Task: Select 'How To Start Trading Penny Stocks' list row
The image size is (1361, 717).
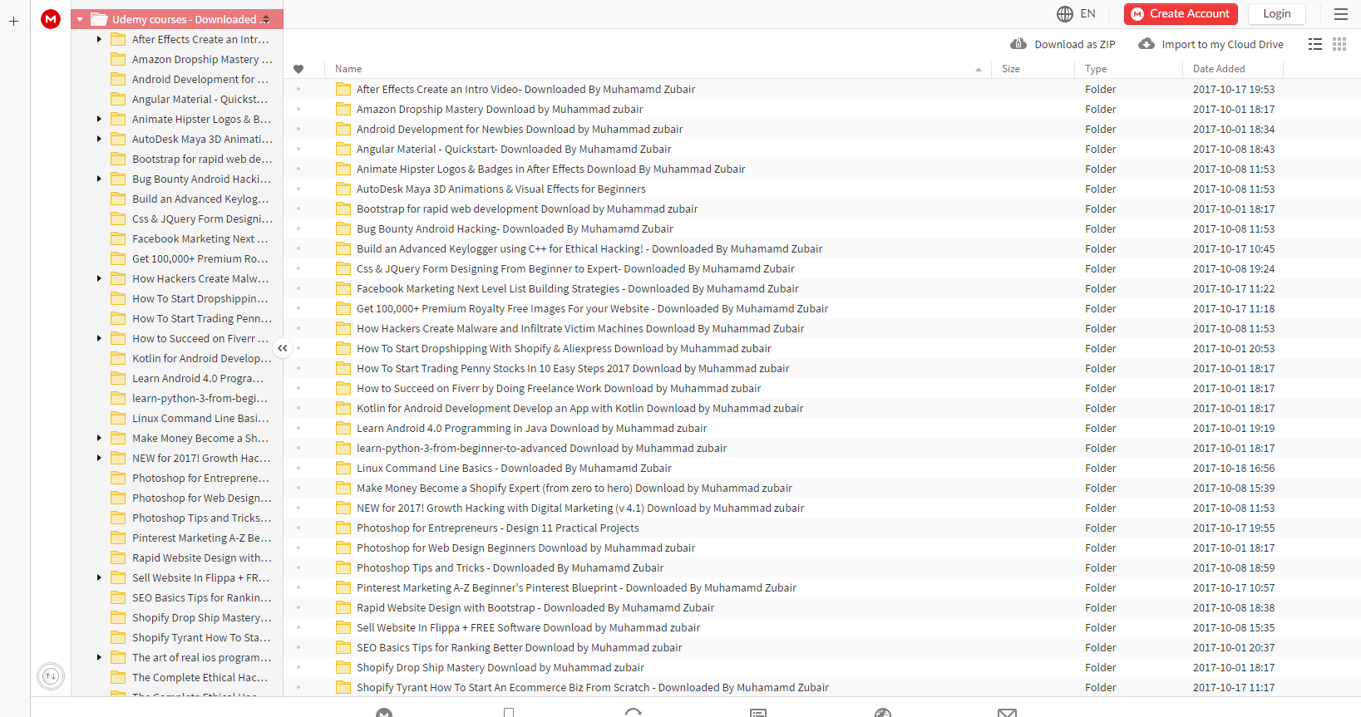Action: [x=822, y=368]
